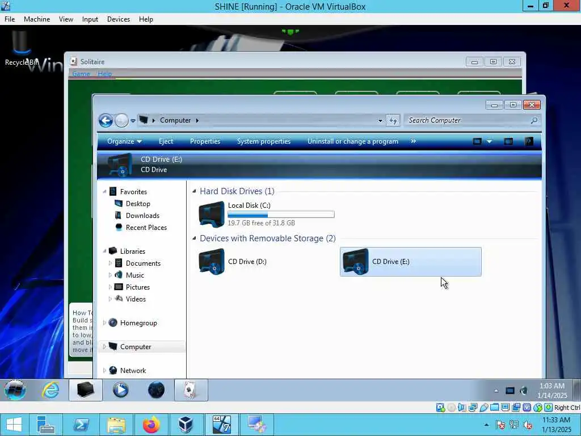Open File Explorer on host taskbar
This screenshot has height=436, width=581.
coord(116,425)
